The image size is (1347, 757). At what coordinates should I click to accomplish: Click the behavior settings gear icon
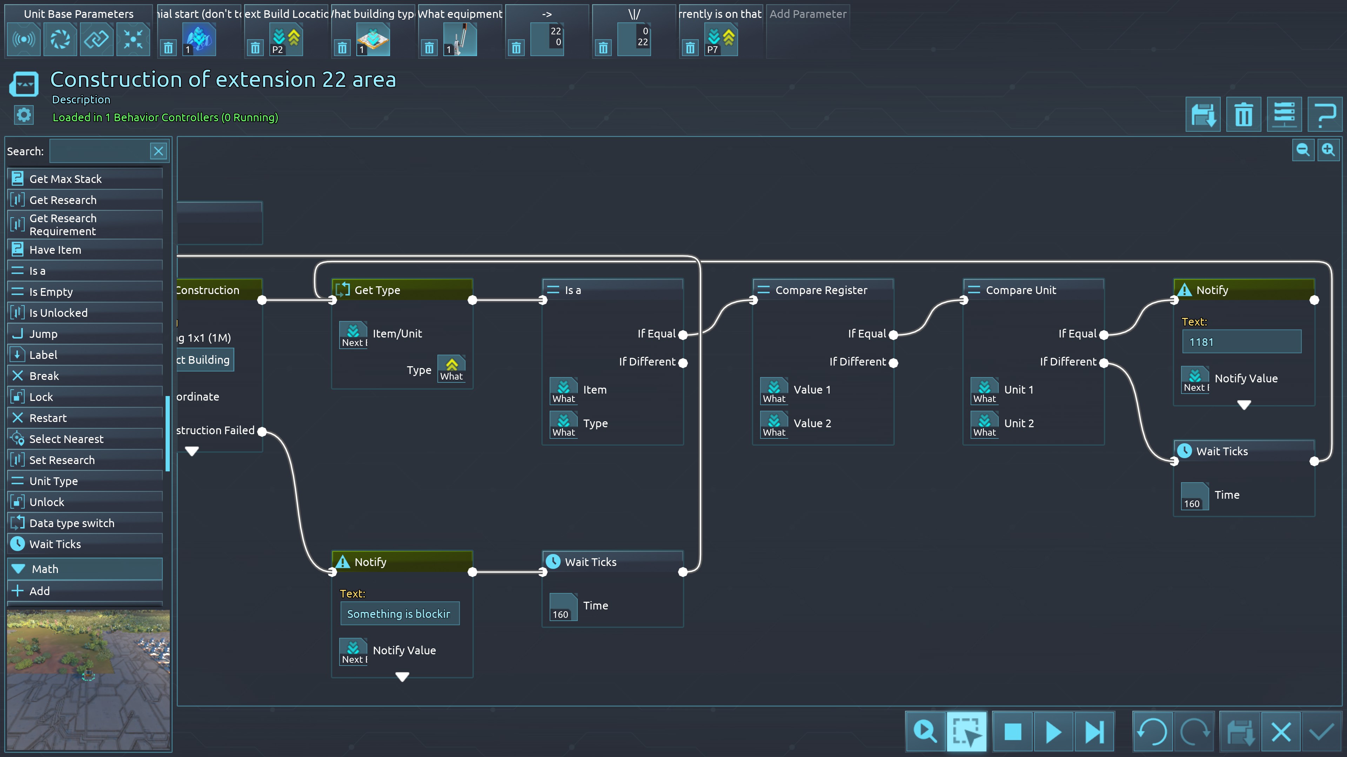(x=24, y=115)
